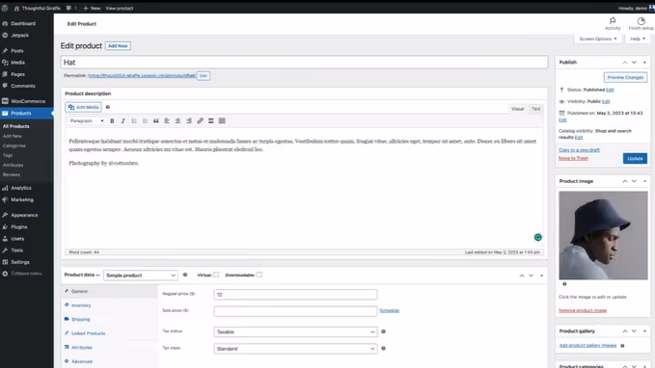Collapse the Product gallery panel toggle
Image resolution: width=655 pixels, height=368 pixels.
(x=645, y=330)
